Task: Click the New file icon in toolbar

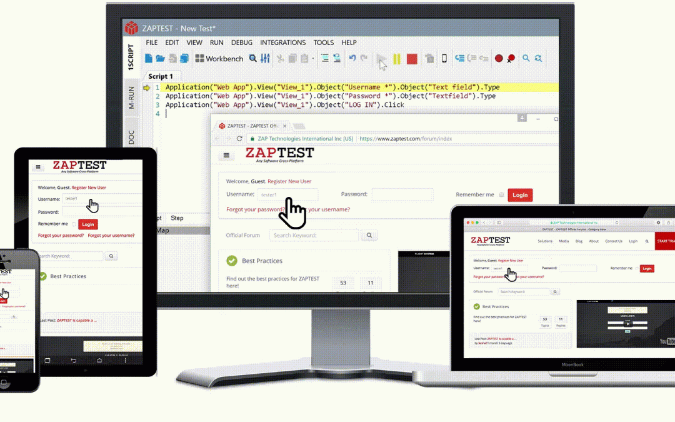Action: 149,58
